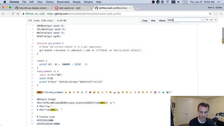Click the '171 lines (134 sloc)' text
This screenshot has height=126, width=224.
coord(41,21)
